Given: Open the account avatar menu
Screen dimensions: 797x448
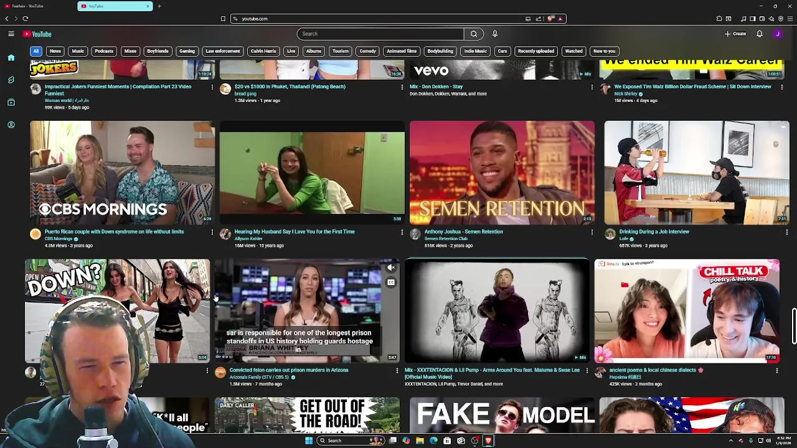Looking at the screenshot, I should [x=778, y=34].
